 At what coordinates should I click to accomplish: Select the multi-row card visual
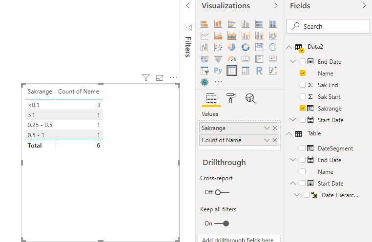pyautogui.click(x=259, y=59)
